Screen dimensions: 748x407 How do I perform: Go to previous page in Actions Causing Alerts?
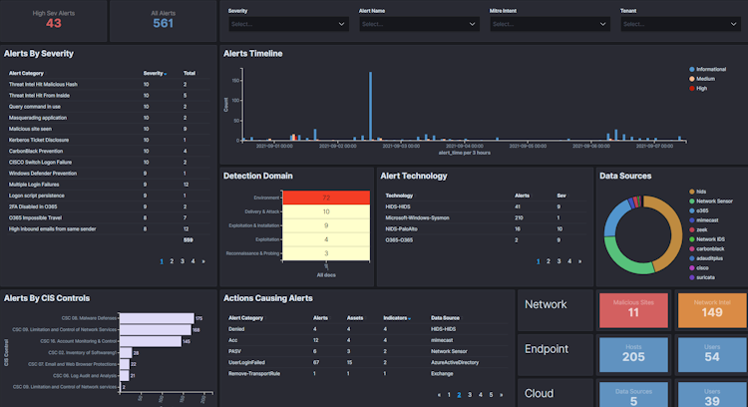click(x=439, y=395)
